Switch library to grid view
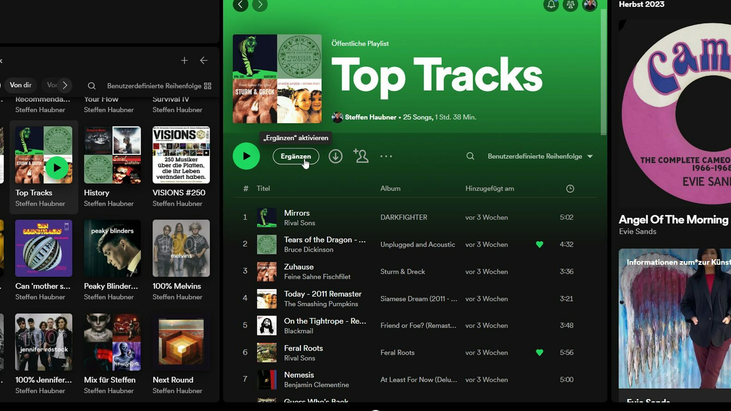Image resolution: width=731 pixels, height=411 pixels. (207, 86)
